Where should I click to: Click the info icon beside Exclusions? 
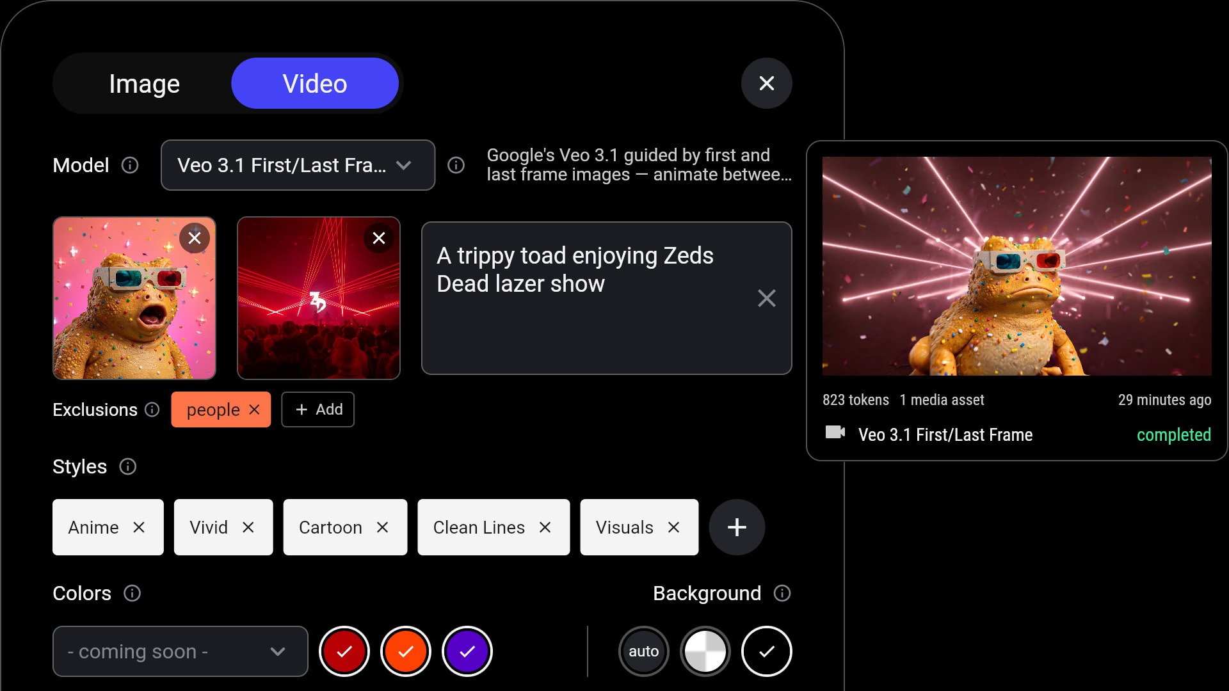[152, 409]
